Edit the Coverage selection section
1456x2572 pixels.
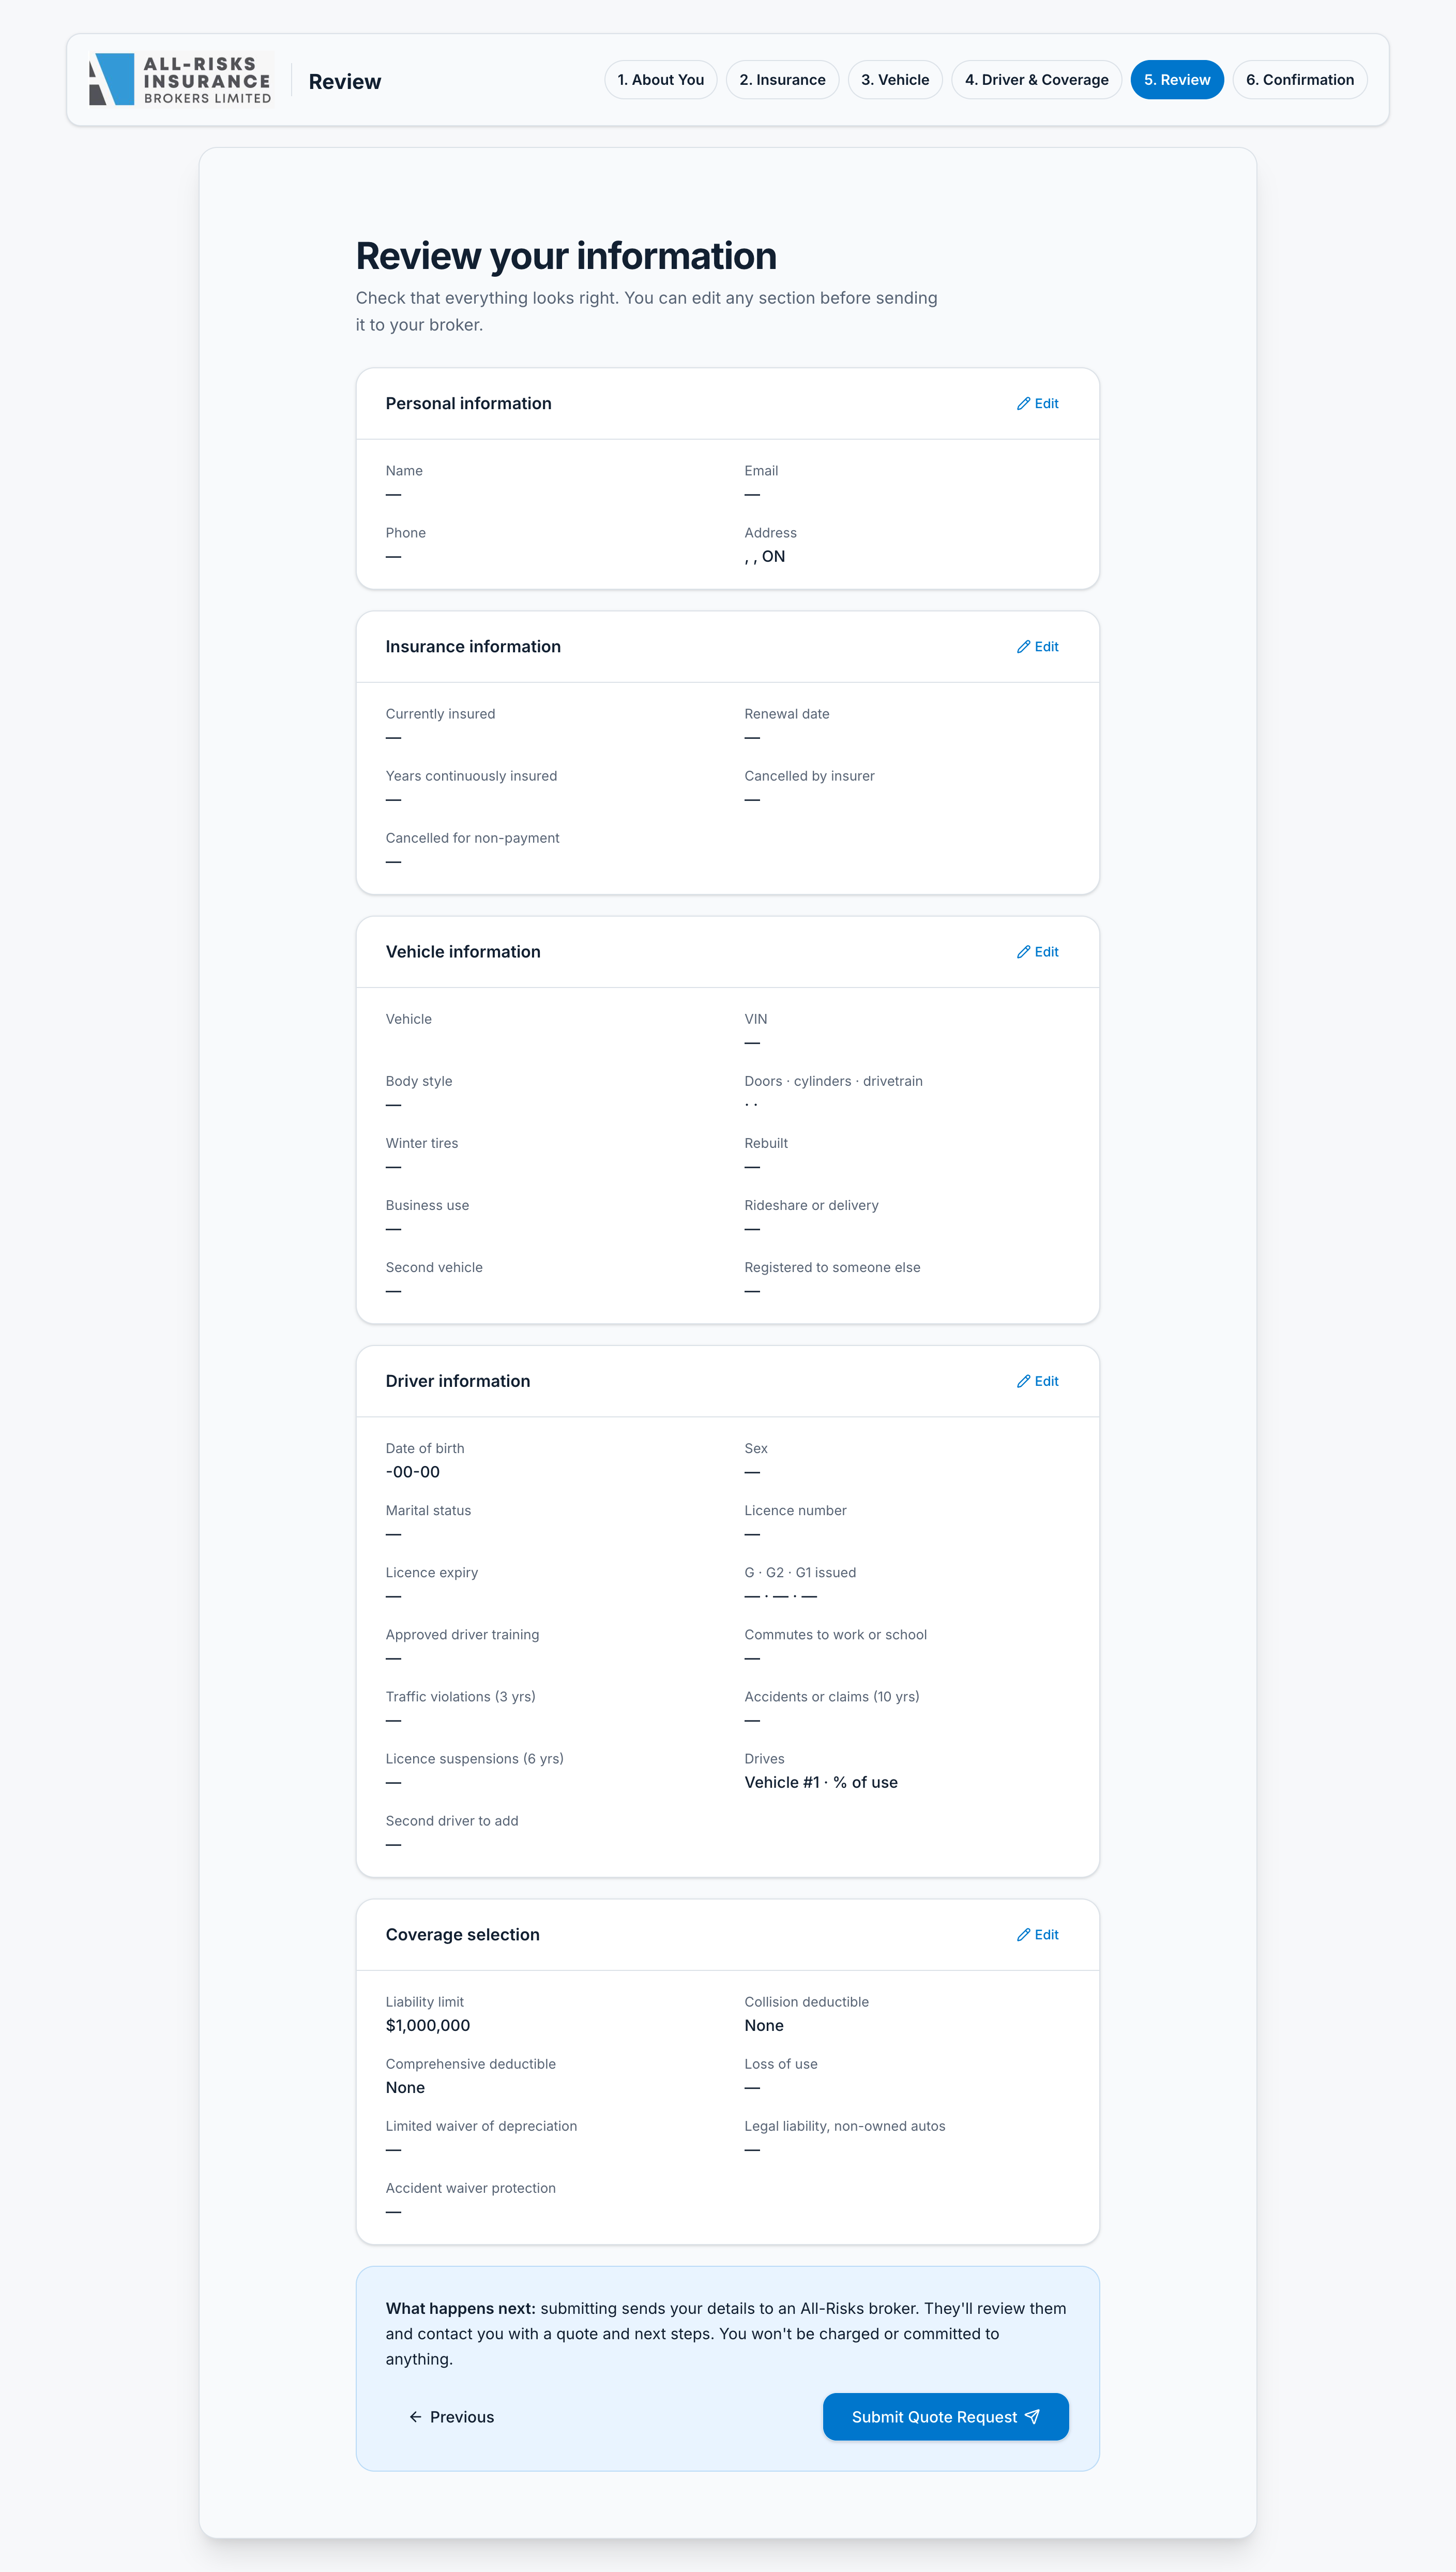(1038, 1934)
